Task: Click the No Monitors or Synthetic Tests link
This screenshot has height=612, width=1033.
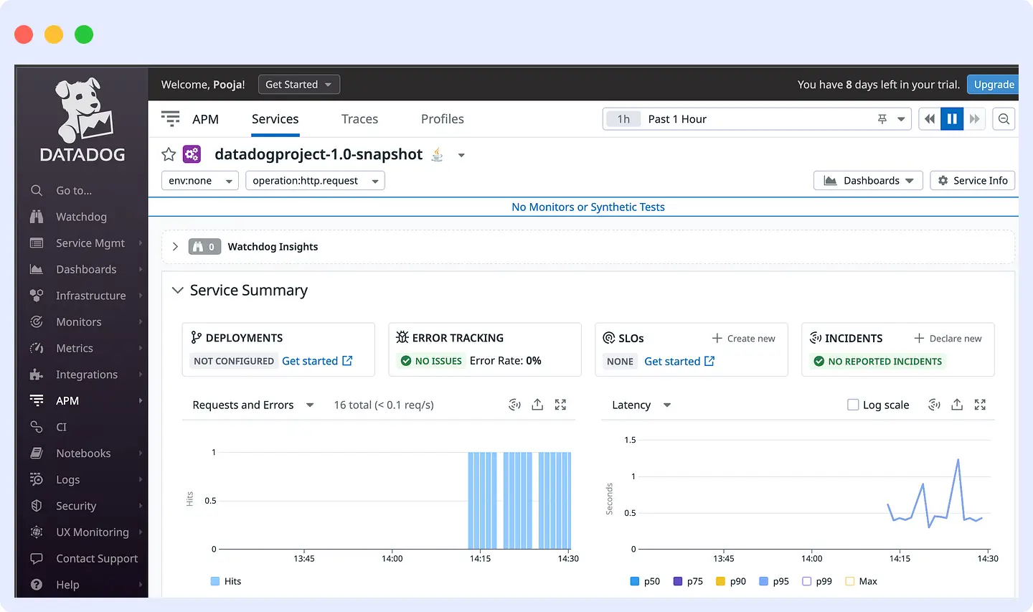Action: (x=588, y=207)
